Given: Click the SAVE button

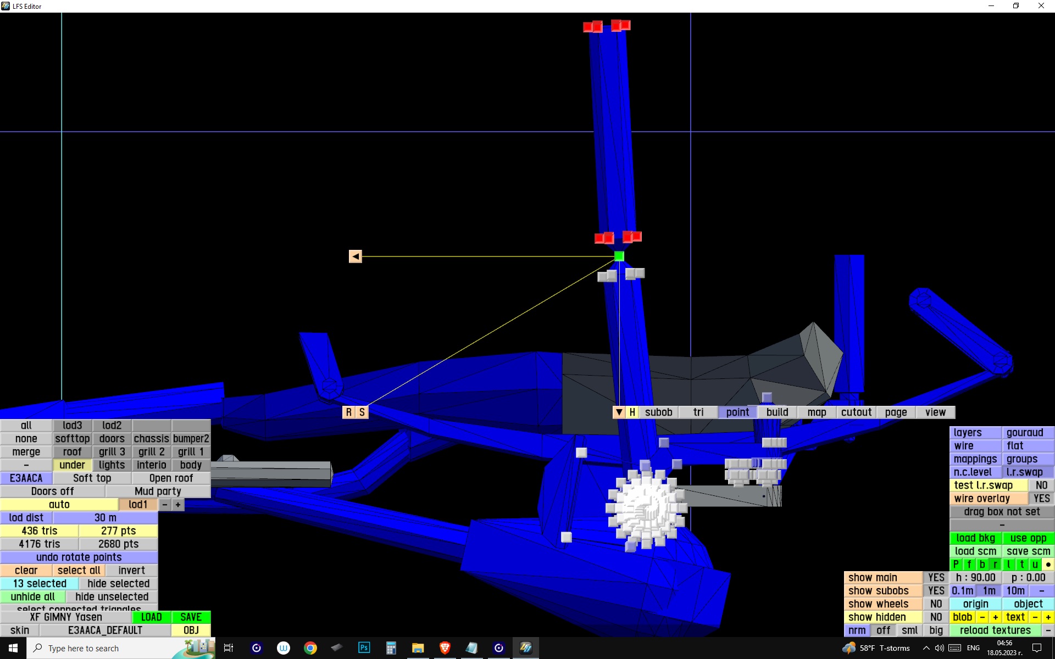Looking at the screenshot, I should 191,617.
